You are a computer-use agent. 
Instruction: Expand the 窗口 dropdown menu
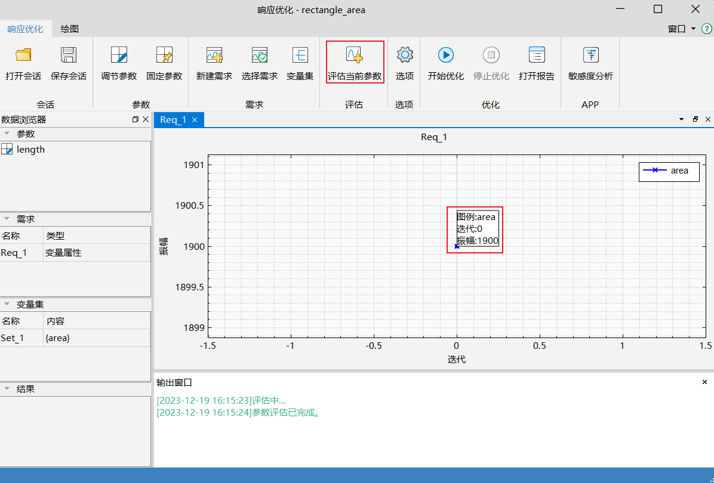pos(681,29)
